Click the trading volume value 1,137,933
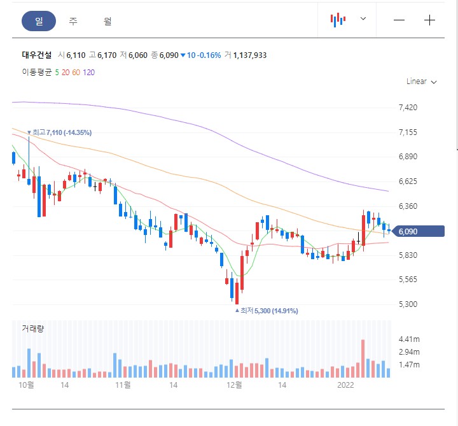The image size is (458, 426). pyautogui.click(x=250, y=55)
